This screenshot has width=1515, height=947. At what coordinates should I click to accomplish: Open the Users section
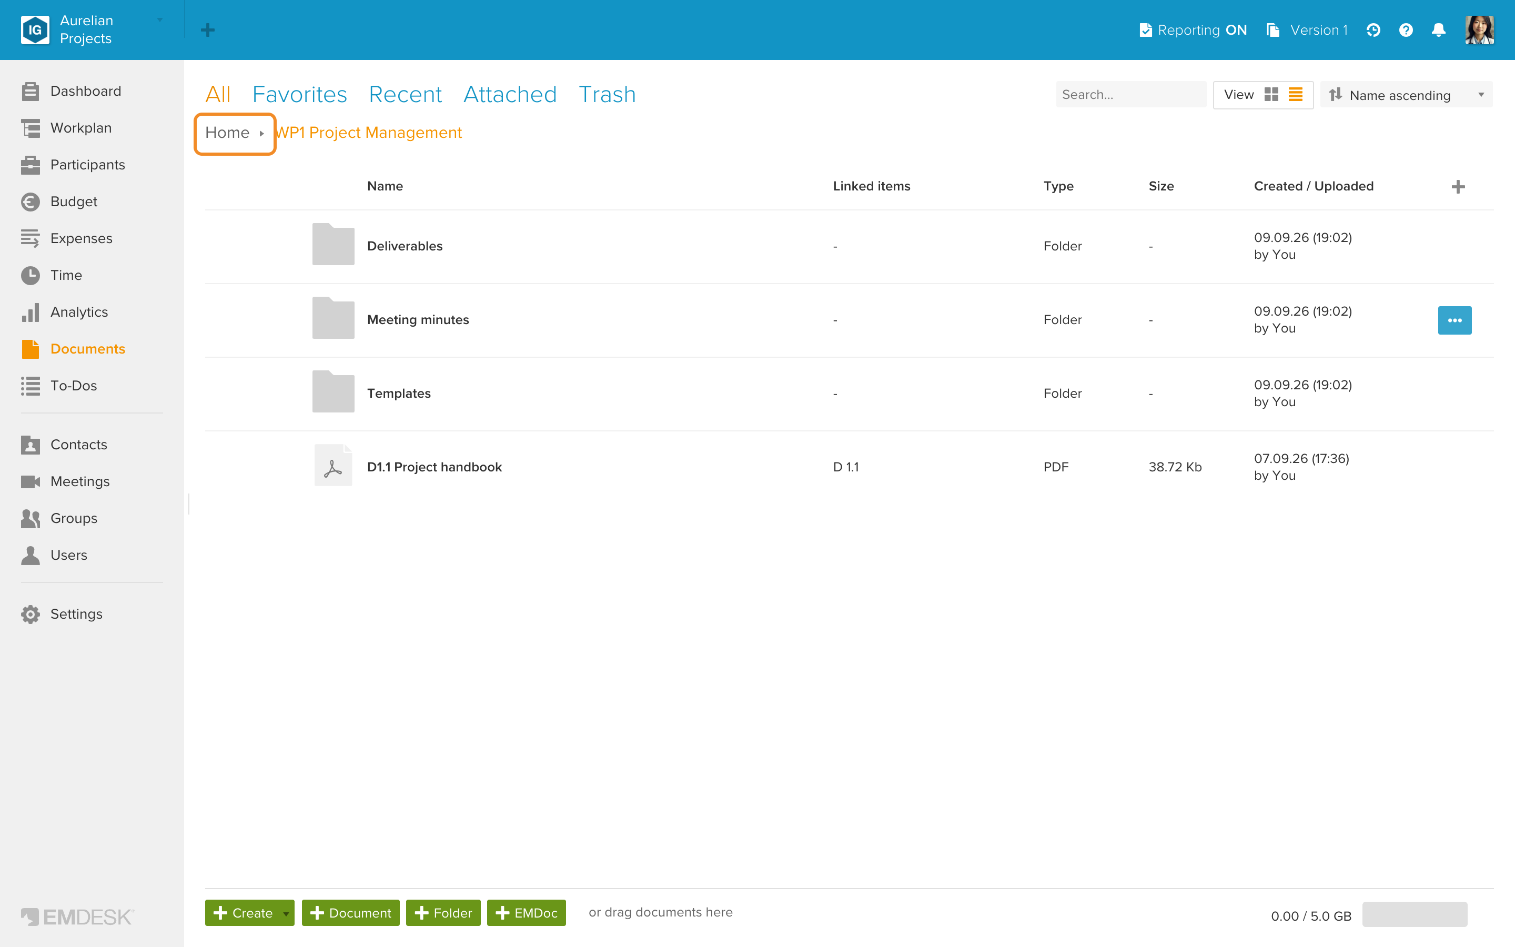click(x=54, y=555)
